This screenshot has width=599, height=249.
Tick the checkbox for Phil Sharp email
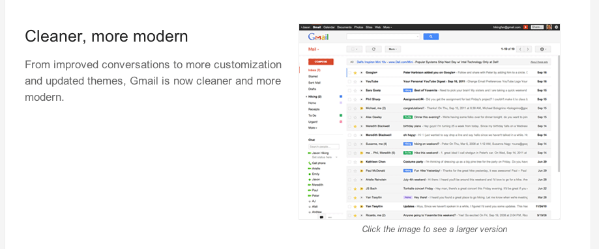pyautogui.click(x=349, y=99)
